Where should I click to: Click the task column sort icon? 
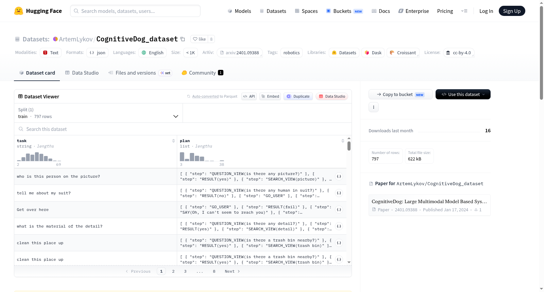pyautogui.click(x=173, y=141)
